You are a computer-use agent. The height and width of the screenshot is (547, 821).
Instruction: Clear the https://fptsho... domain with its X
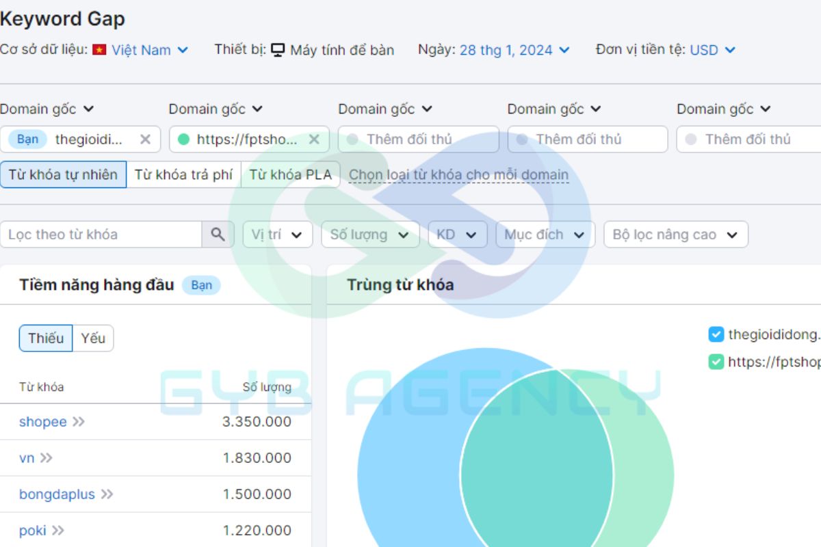(x=314, y=139)
